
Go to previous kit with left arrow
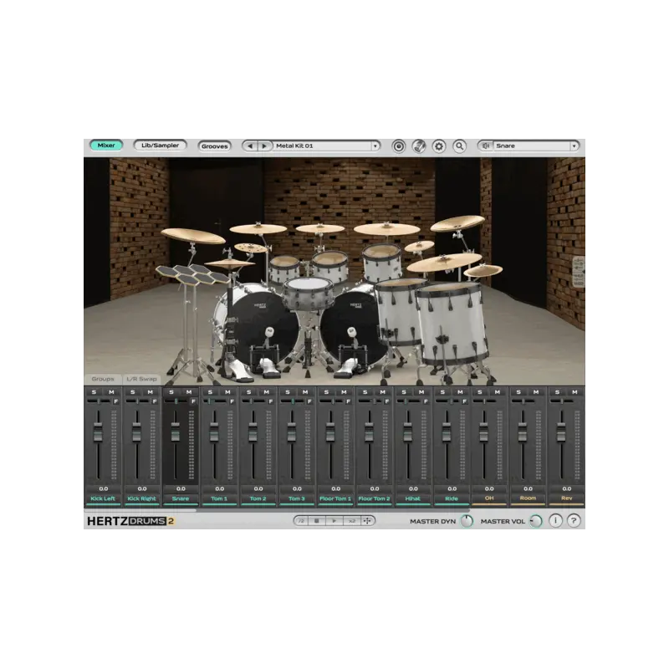point(250,146)
